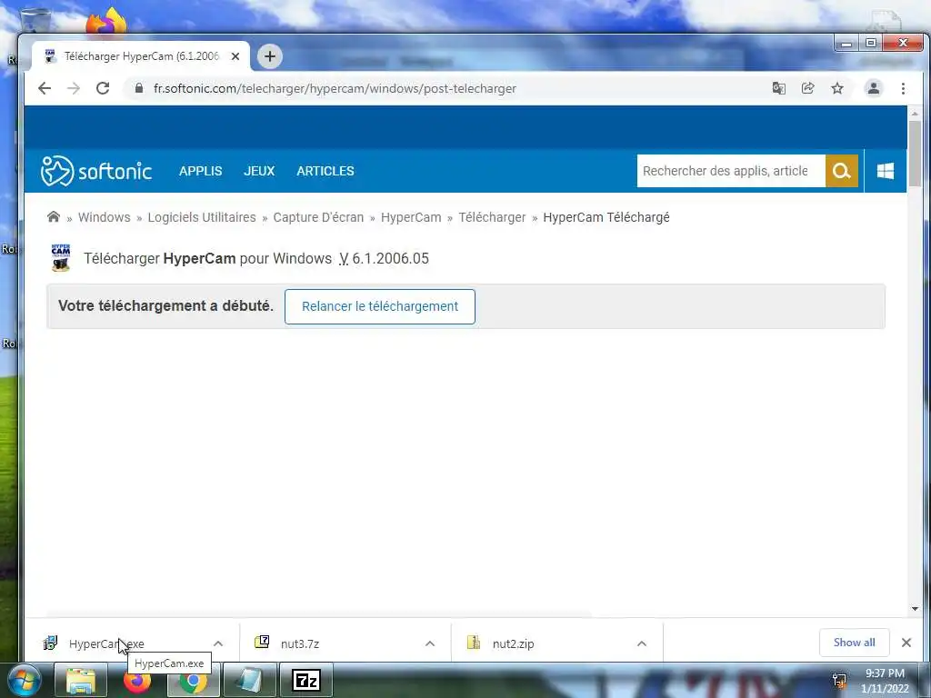This screenshot has height=698, width=931.
Task: Click the browser forward arrow
Action: tap(74, 88)
